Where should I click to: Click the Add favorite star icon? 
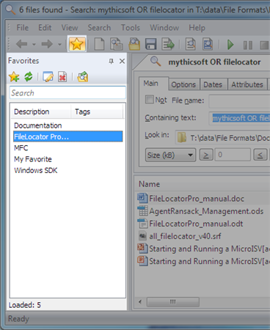pos(14,77)
